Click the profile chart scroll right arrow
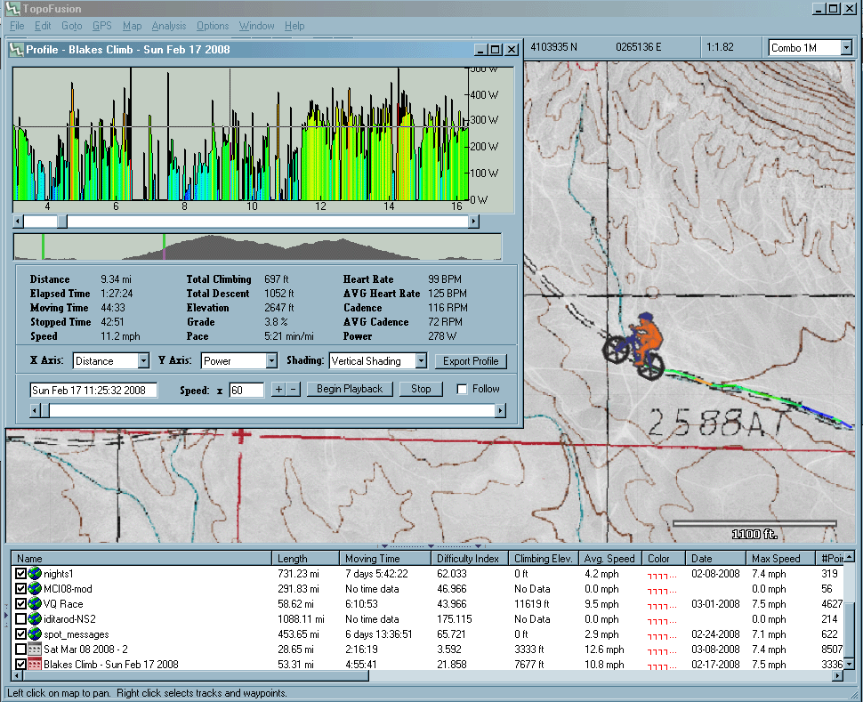 click(473, 222)
